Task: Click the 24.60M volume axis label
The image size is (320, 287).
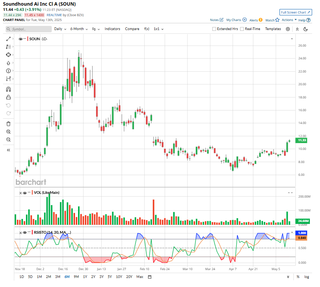Action: click(303, 221)
